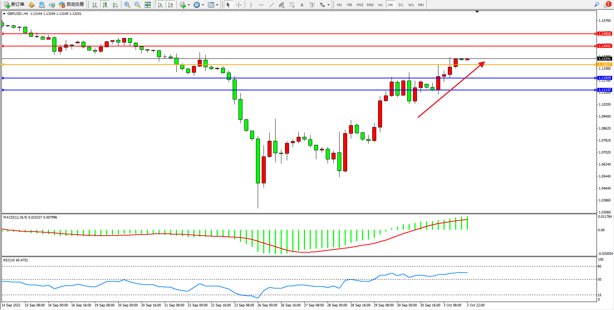Pick the trendline drawing tool
This screenshot has height=310, width=614.
pyautogui.click(x=271, y=5)
